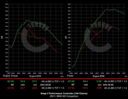The width and height of the screenshot is (128, 99).
Task: Click the red 5398 rpm value
Action: [99, 88]
